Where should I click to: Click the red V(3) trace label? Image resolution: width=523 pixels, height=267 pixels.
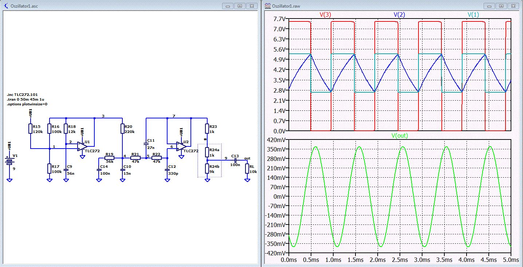(325, 15)
